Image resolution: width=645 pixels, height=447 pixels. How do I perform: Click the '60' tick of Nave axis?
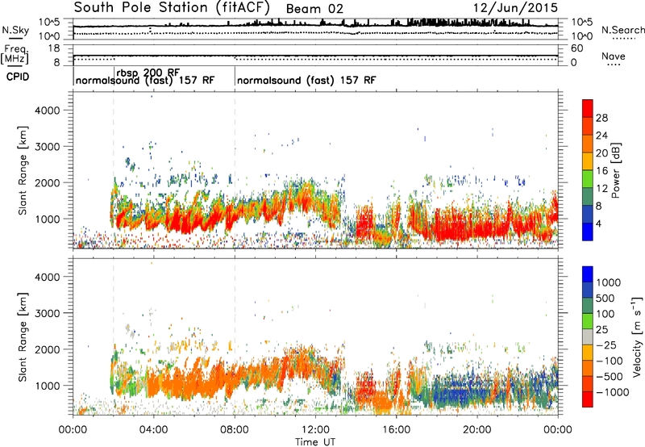click(x=576, y=48)
